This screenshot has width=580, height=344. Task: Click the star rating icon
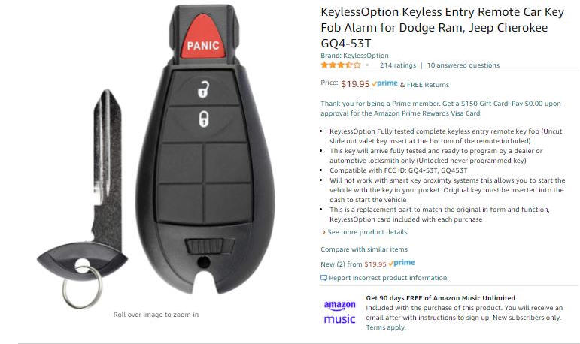(341, 65)
